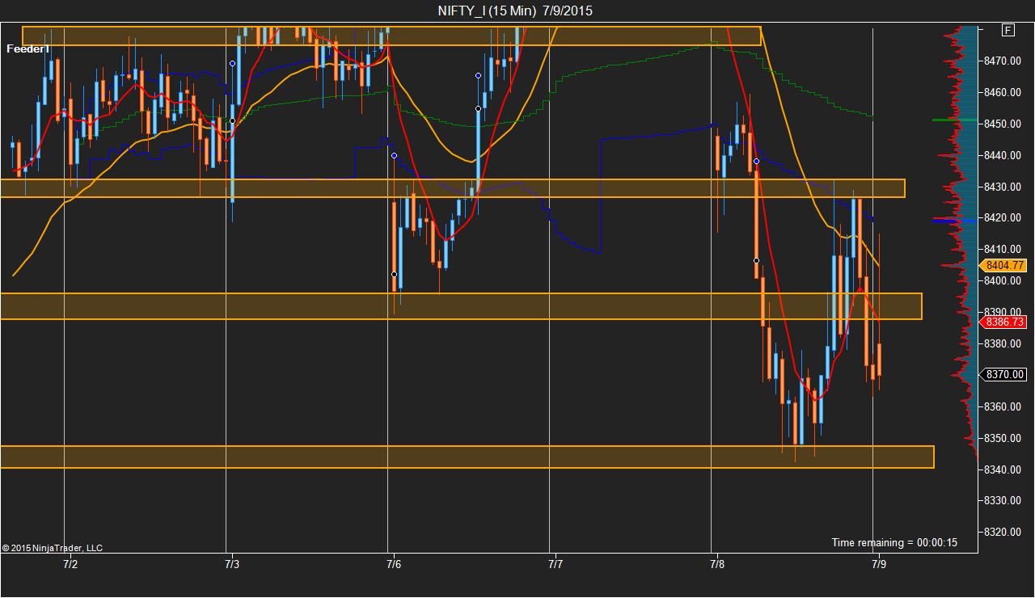Select the orange zone rectangle near 8390
1035x598 pixels.
pyautogui.click(x=461, y=306)
